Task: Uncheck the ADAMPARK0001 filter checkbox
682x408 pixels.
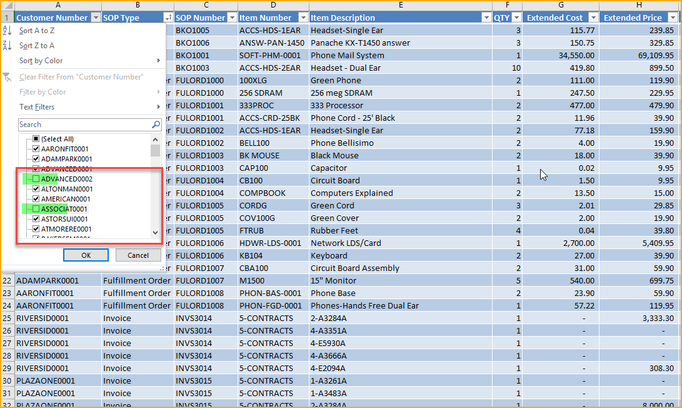Action: [36, 159]
